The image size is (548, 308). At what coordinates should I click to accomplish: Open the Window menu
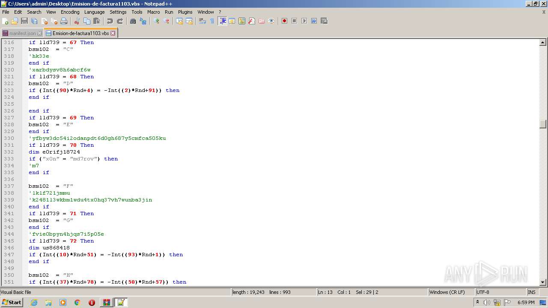point(205,12)
